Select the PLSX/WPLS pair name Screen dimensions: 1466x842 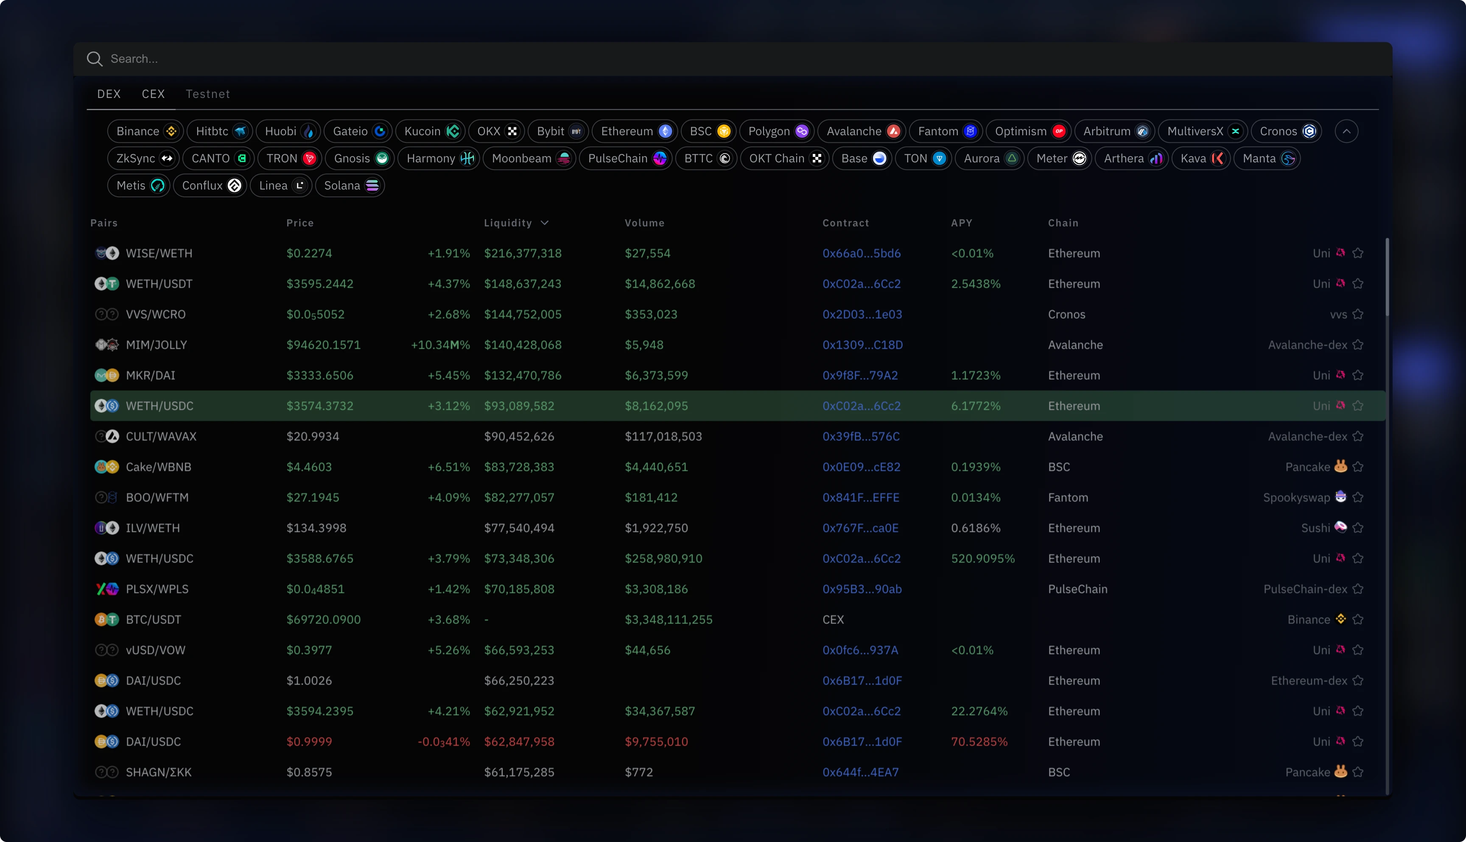click(x=157, y=589)
